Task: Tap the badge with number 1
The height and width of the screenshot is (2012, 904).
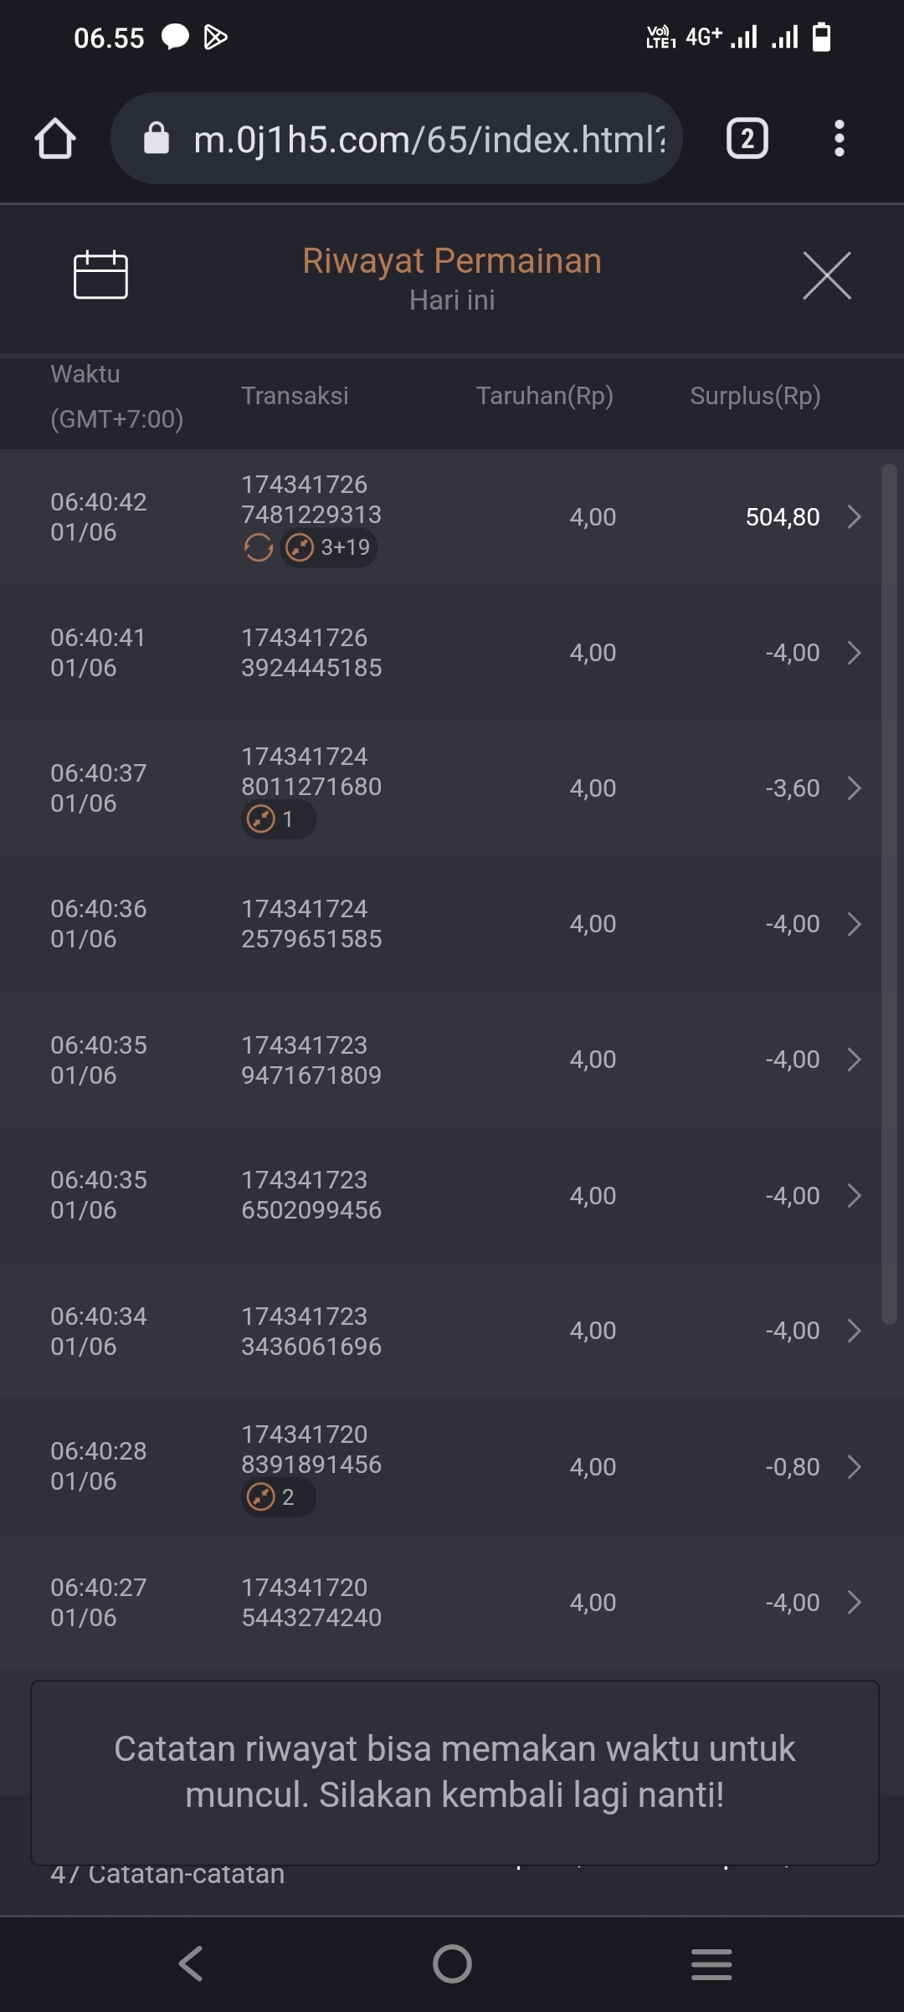Action: pos(278,819)
